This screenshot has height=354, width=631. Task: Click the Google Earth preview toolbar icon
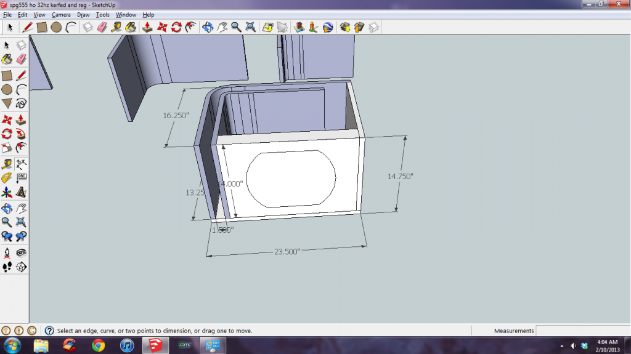(328, 27)
